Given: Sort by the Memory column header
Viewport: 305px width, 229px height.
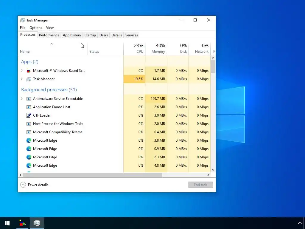Looking at the screenshot, I should [x=156, y=48].
